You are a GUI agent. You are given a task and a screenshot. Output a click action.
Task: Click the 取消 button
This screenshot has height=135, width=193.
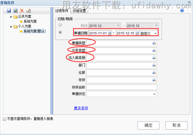point(176,125)
